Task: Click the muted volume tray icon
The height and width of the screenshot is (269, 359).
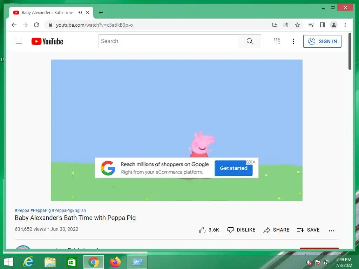Action: pyautogui.click(x=309, y=262)
